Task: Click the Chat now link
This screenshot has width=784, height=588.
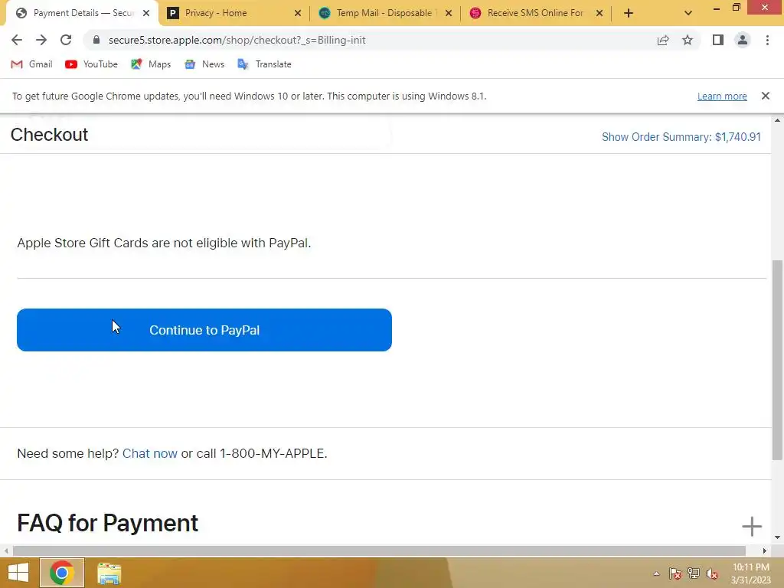Action: click(149, 453)
